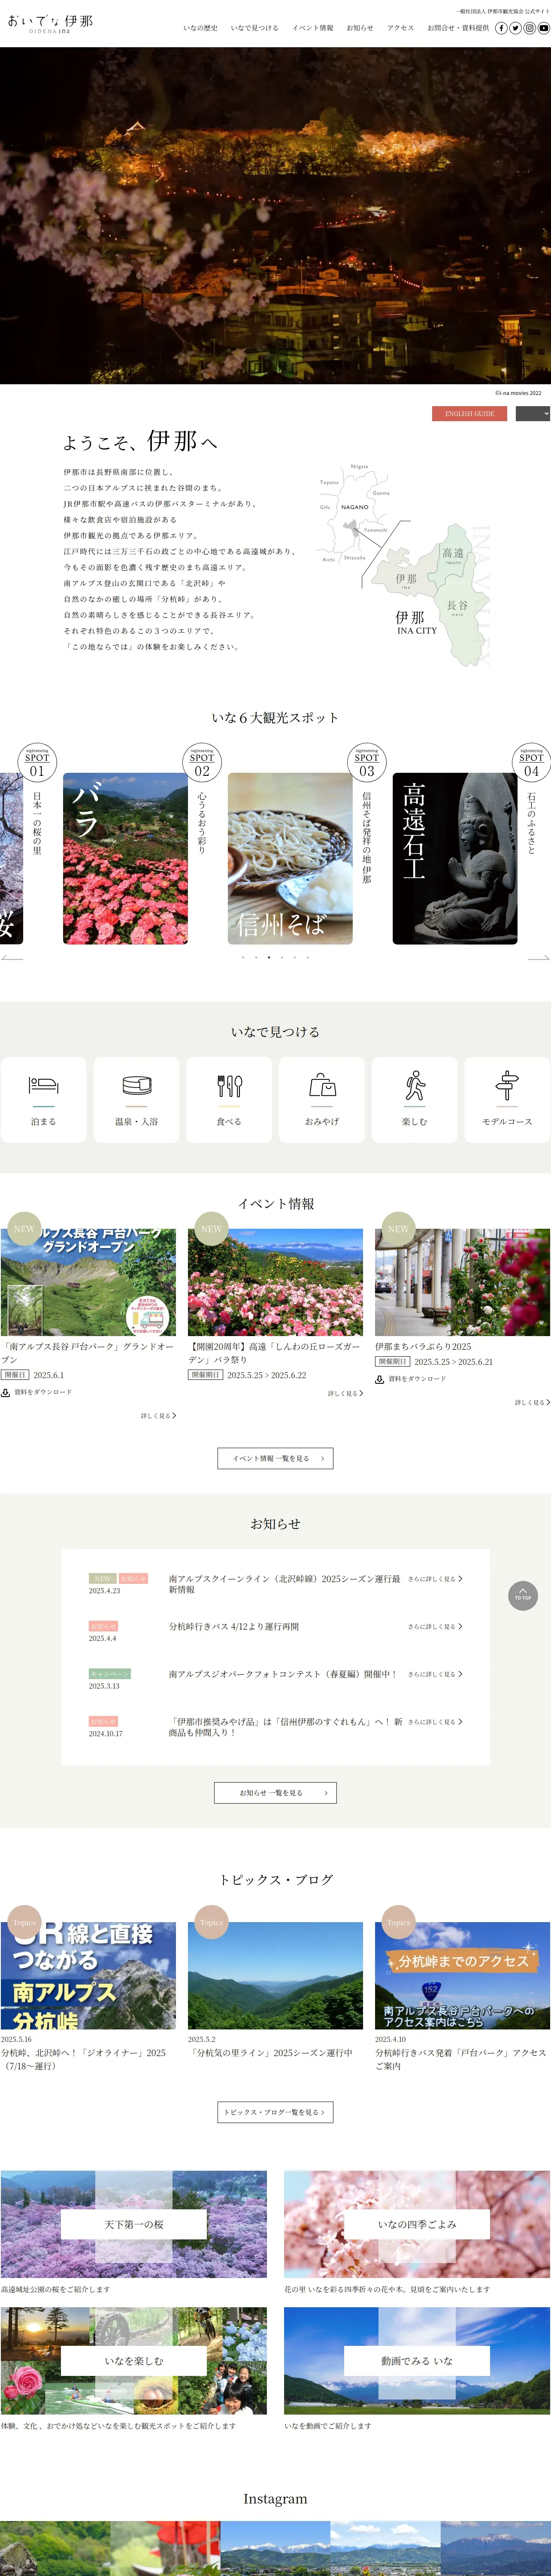The image size is (551, 2576).
Task: Select the 温泉・入浴 bath icon tile
Action: (136, 1099)
